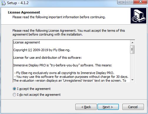Close the Setup 4.1.2 window
Image resolution: width=148 pixels, height=114 pixels.
[140, 2]
